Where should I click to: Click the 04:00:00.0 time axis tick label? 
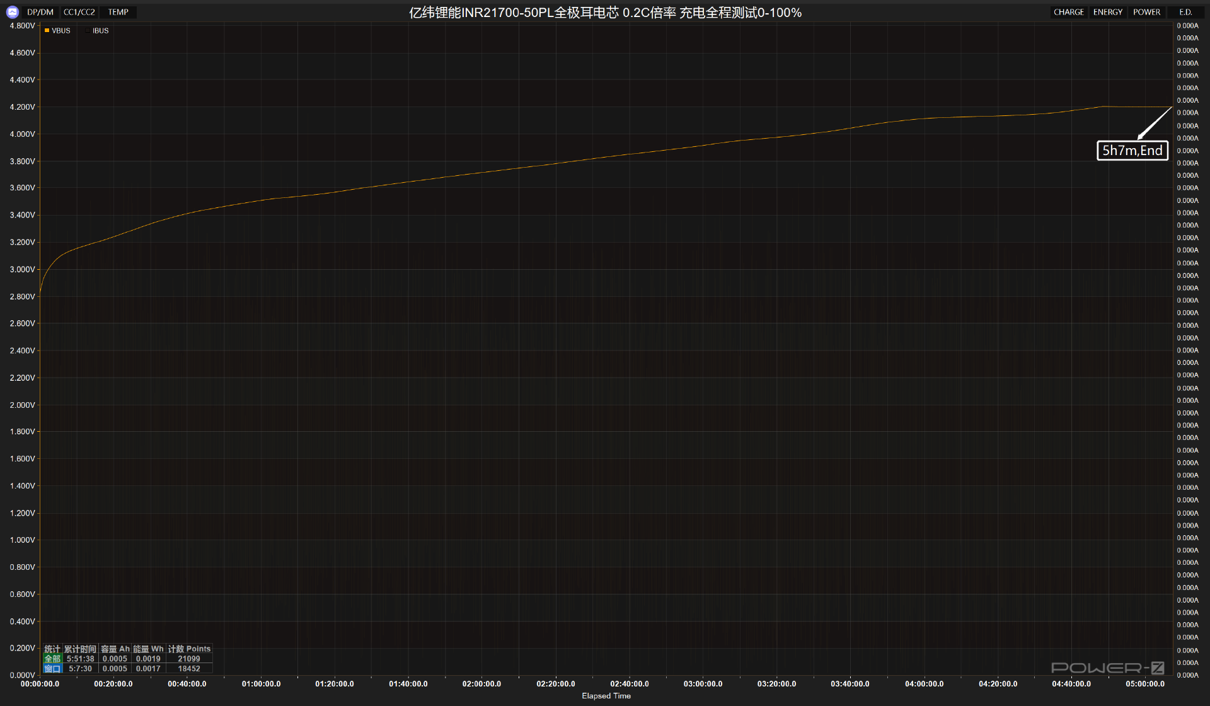[924, 684]
